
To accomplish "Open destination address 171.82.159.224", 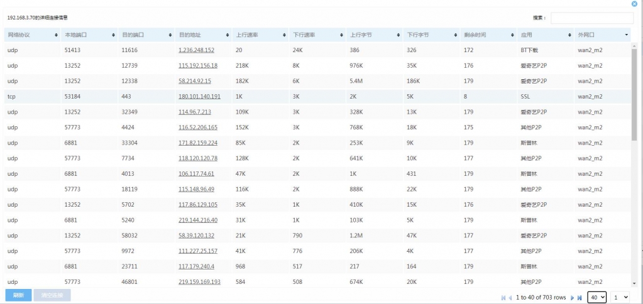I will [x=198, y=143].
